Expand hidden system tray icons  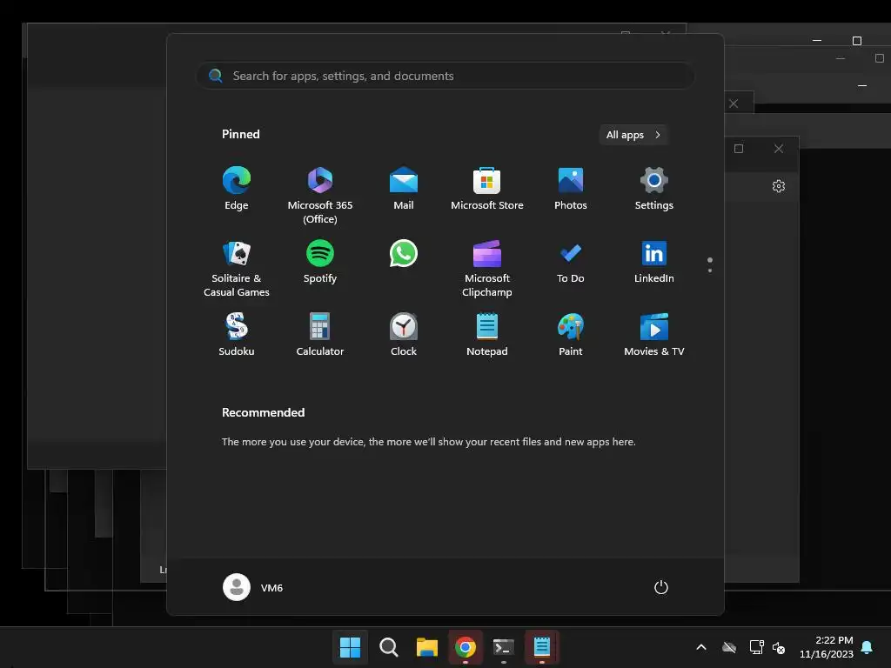click(x=701, y=647)
